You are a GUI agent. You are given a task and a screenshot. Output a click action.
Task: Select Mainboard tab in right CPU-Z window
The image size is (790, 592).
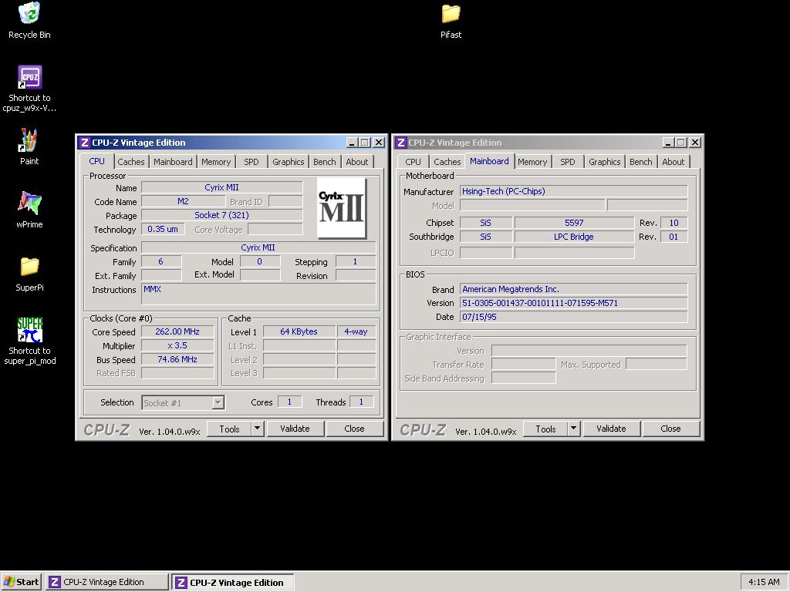coord(489,161)
